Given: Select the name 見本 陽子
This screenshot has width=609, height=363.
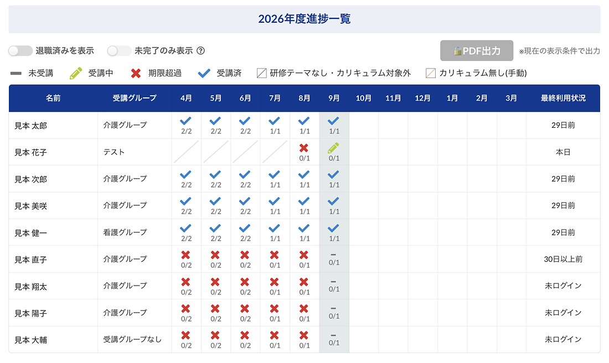Looking at the screenshot, I should coord(30,313).
